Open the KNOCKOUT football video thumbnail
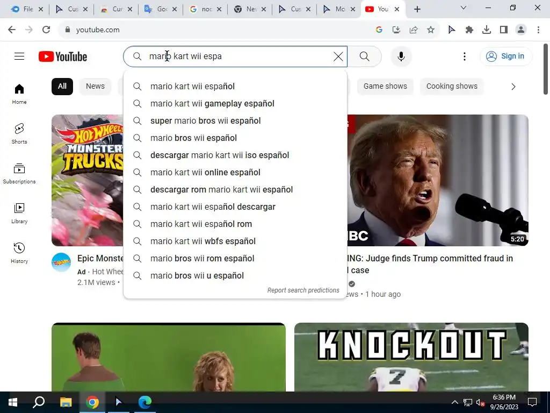Screen dimensions: 550x413 point(411,357)
